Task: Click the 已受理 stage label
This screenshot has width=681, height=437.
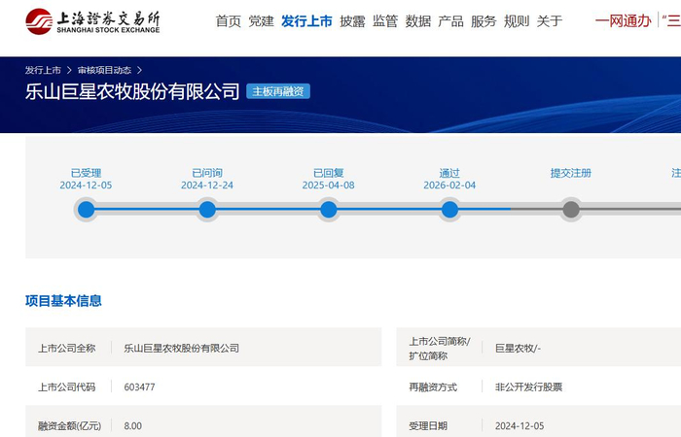Action: pyautogui.click(x=86, y=174)
